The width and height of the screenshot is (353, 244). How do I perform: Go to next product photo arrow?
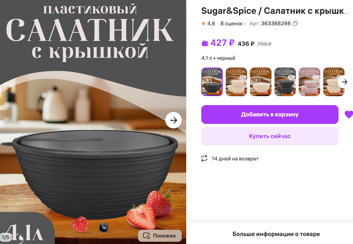click(x=174, y=120)
